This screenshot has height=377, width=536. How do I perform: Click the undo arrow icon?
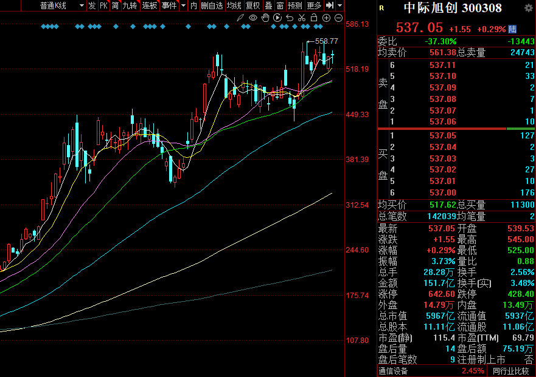coord(290,18)
